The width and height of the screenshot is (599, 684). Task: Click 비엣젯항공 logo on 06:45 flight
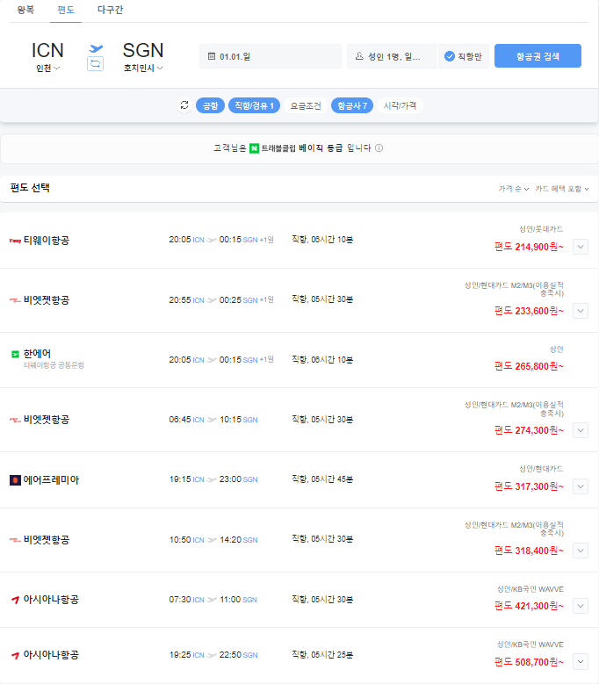point(15,420)
